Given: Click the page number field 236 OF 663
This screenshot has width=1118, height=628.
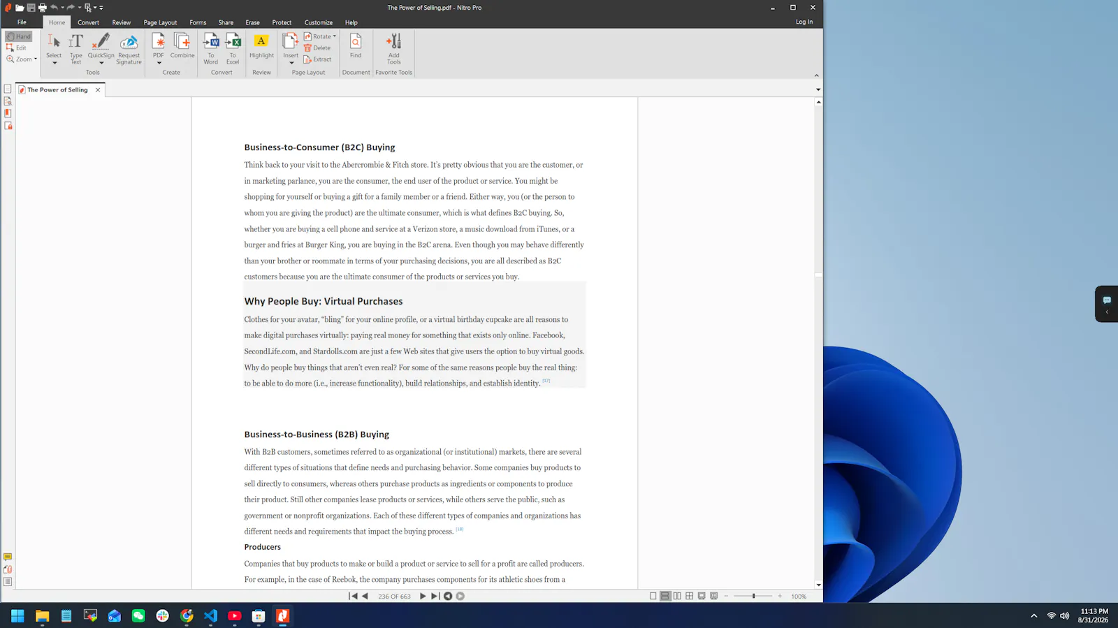Looking at the screenshot, I should coord(394,597).
